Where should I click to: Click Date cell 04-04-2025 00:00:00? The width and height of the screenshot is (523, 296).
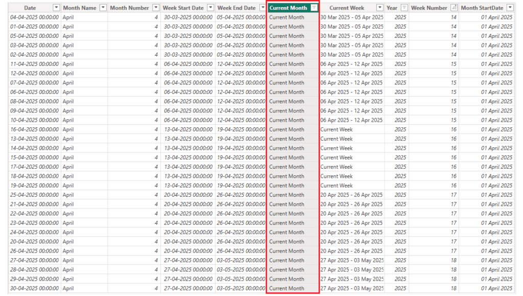click(x=34, y=17)
